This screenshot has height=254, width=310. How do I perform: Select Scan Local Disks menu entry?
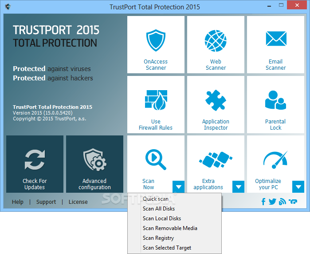175,218
